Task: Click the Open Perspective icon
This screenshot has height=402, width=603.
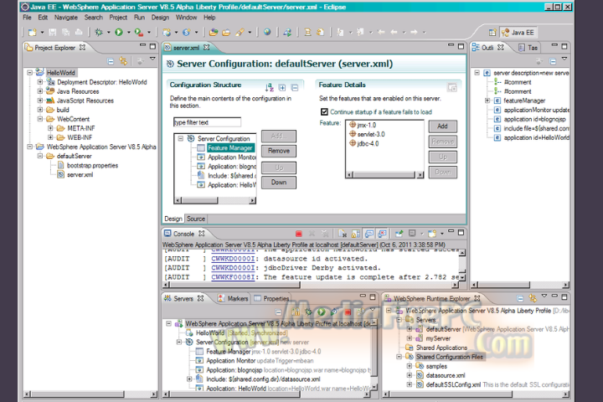Action: [x=492, y=33]
